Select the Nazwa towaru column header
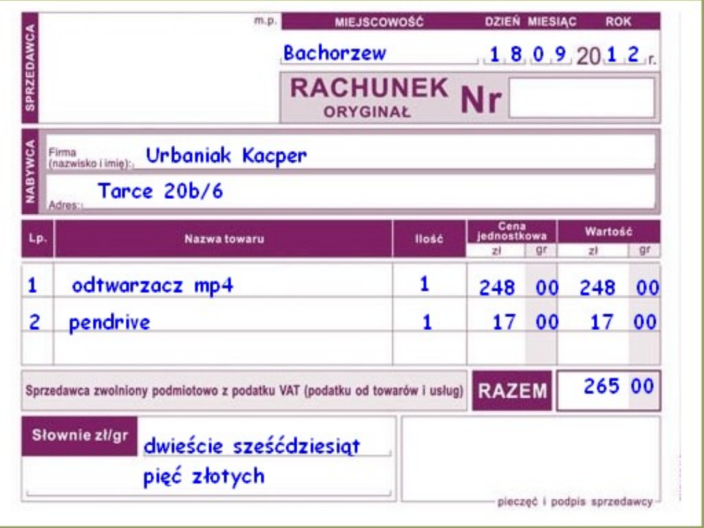Image resolution: width=704 pixels, height=528 pixels. [x=224, y=239]
